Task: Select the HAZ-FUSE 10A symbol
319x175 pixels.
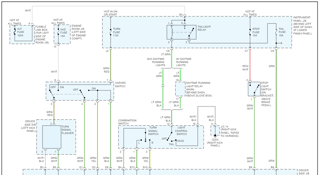Action: click(59, 32)
